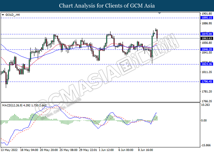Click the -15.866 value on MACD scale

[x=206, y=145]
